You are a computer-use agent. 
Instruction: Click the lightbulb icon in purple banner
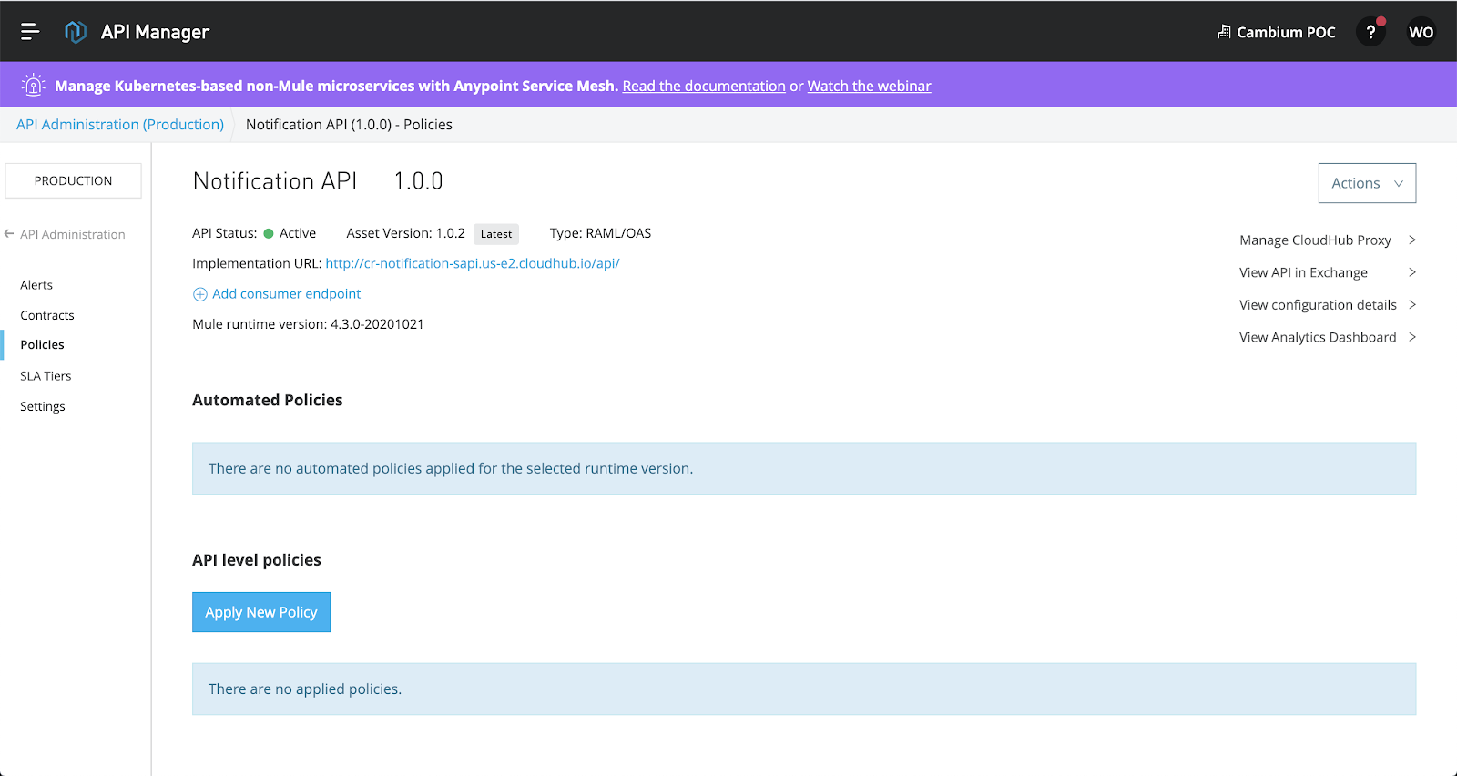(x=34, y=86)
